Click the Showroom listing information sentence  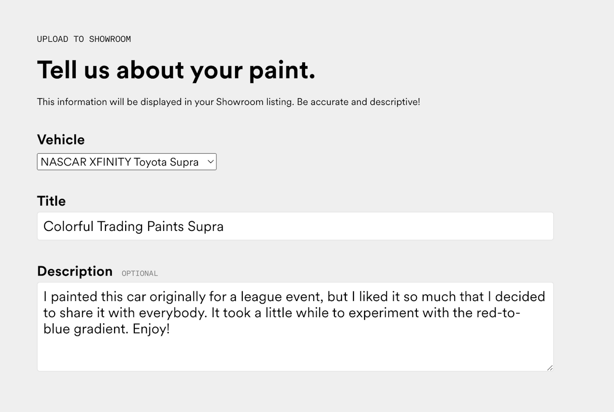point(228,102)
